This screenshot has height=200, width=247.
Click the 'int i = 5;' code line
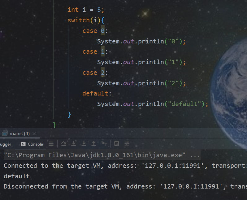point(86,10)
